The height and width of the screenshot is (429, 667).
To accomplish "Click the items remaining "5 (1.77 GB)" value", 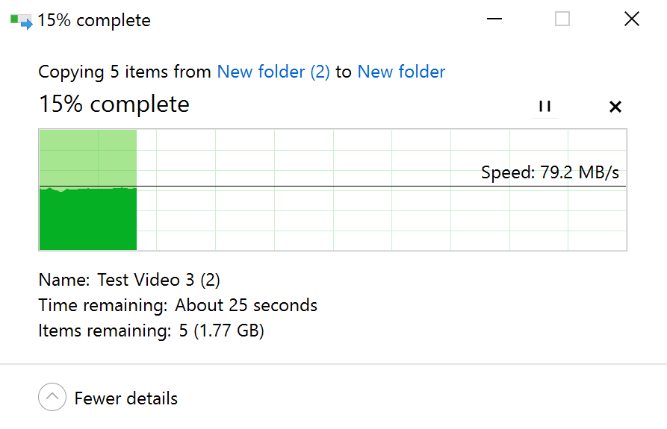I will 221,331.
